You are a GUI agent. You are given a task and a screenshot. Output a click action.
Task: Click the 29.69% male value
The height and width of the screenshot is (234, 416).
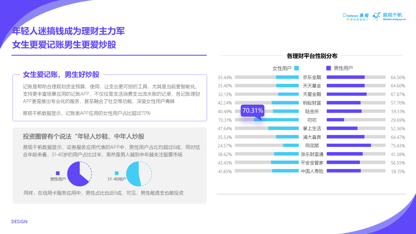coord(398,120)
